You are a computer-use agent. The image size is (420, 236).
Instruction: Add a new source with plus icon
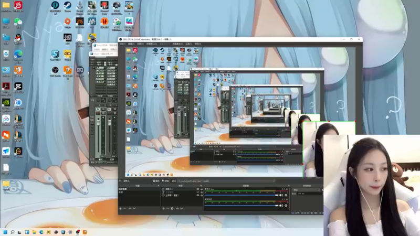tap(163, 208)
